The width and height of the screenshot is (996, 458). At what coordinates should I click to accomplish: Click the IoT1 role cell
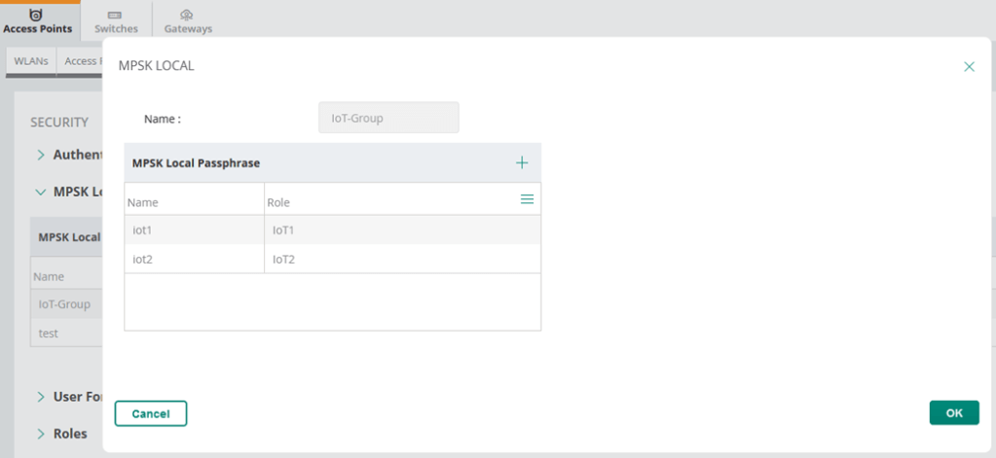[x=401, y=230]
